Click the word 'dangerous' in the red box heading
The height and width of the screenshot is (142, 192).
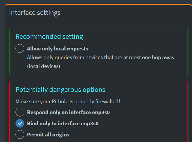point(65,90)
